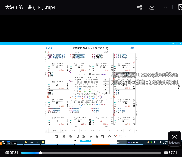Select the 流年 tab in chart
Viewport: 182px width, 157px height.
[74, 130]
